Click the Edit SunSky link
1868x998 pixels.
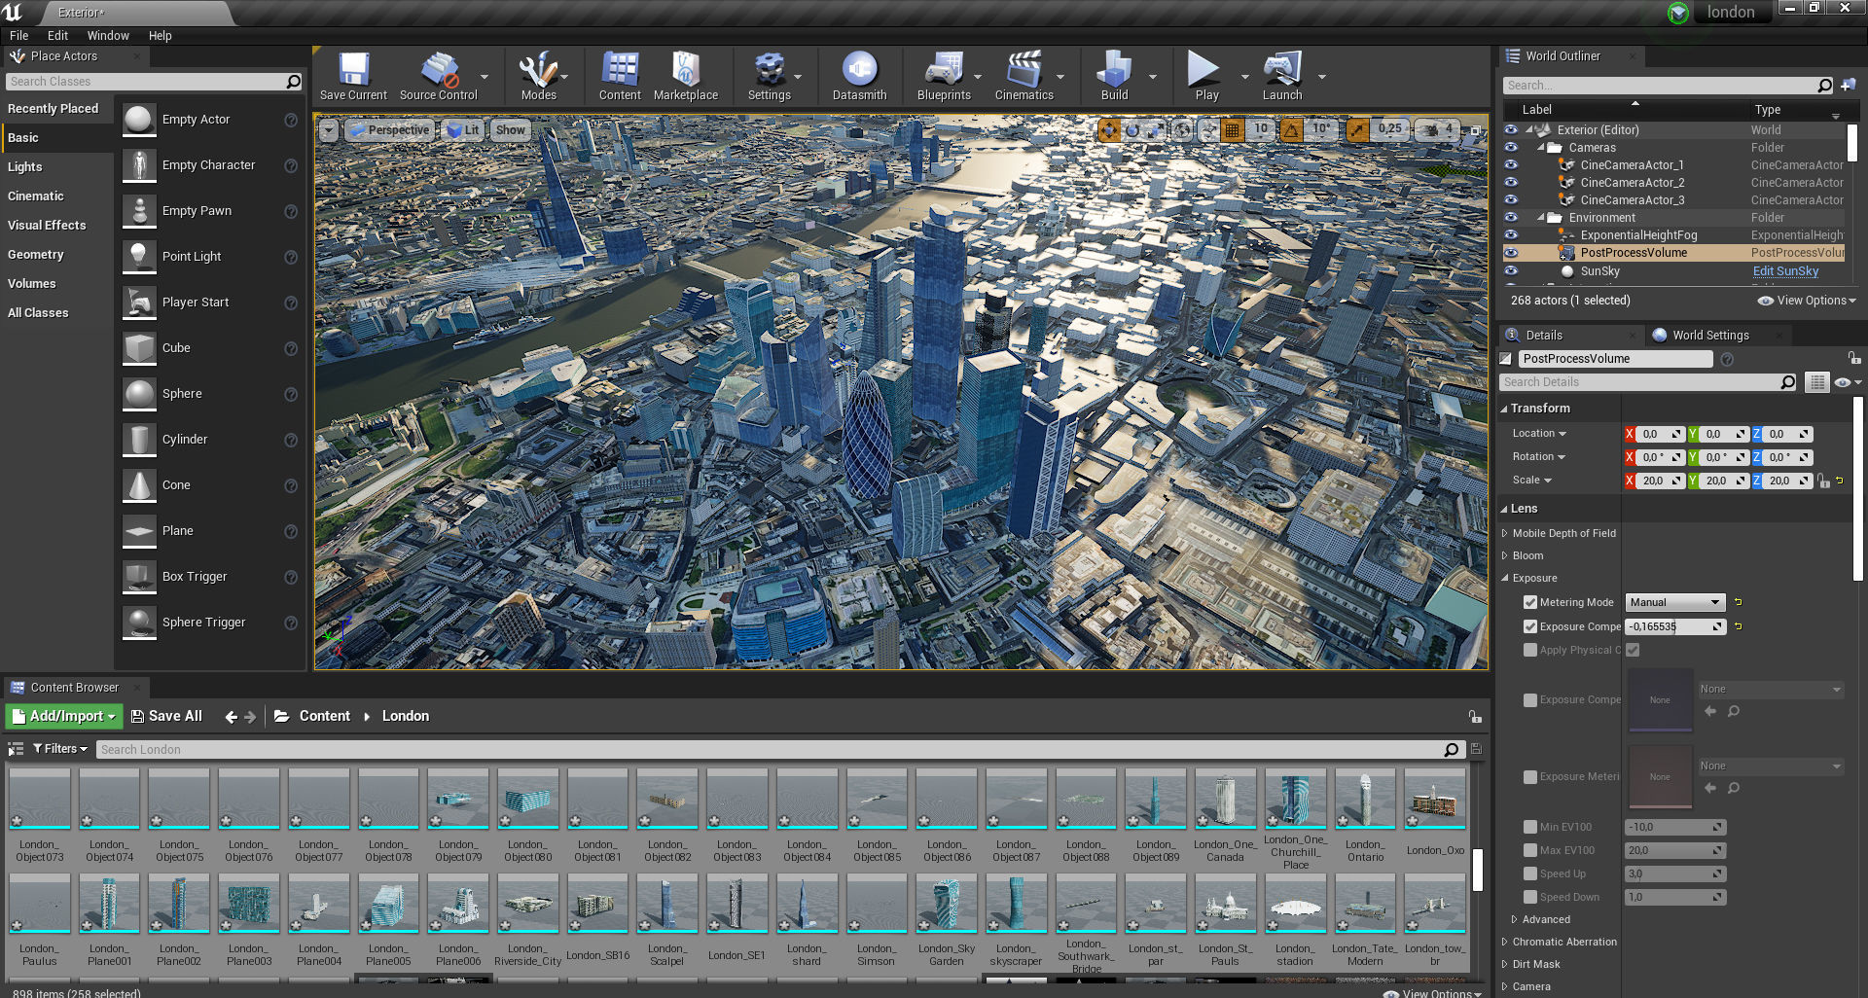pyautogui.click(x=1785, y=271)
